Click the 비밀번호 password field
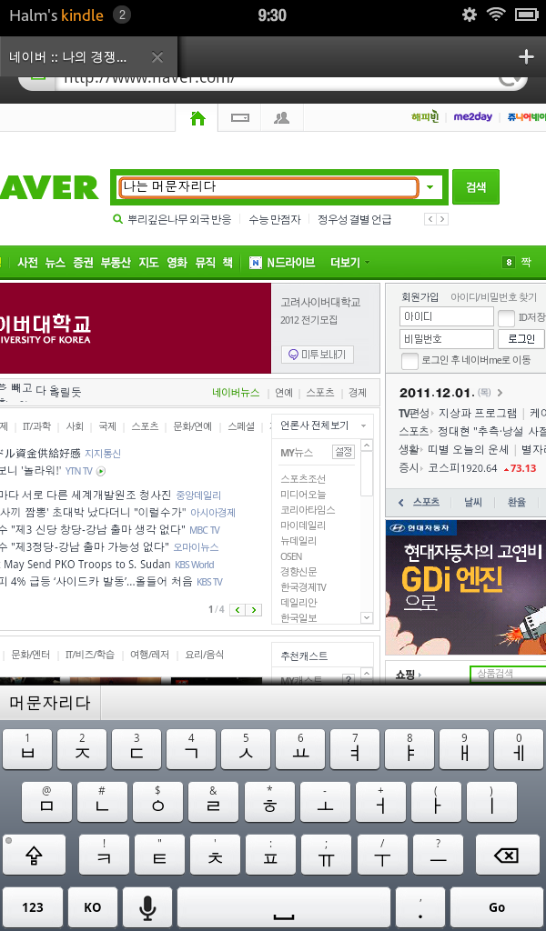546x931 pixels. point(446,339)
